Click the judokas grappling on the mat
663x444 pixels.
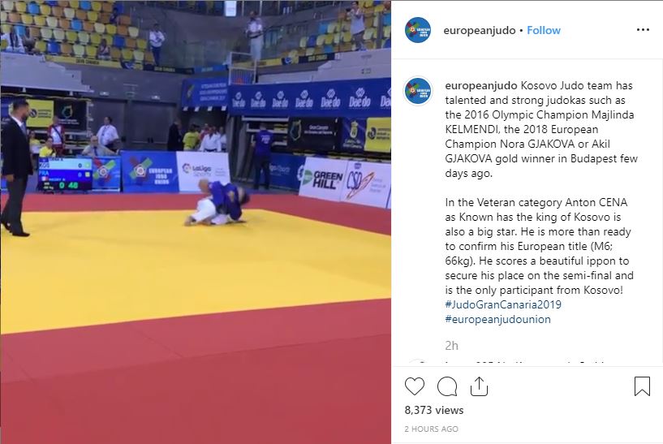(217, 203)
